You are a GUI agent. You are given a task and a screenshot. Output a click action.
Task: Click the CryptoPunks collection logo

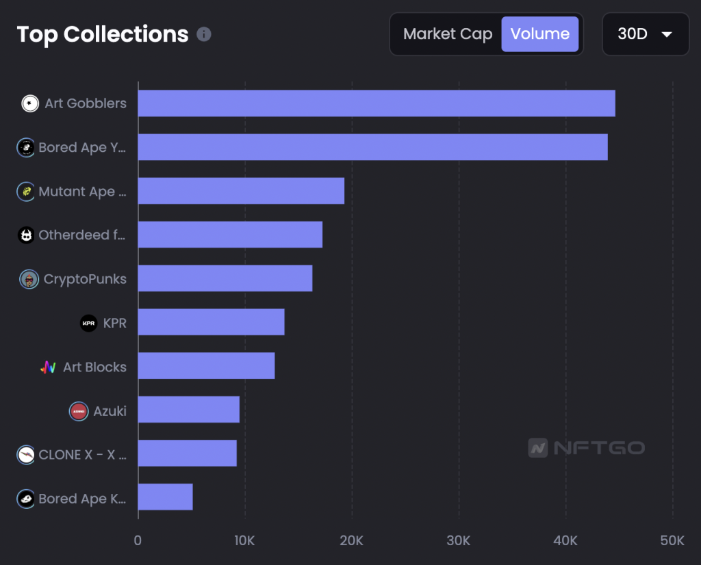point(29,279)
